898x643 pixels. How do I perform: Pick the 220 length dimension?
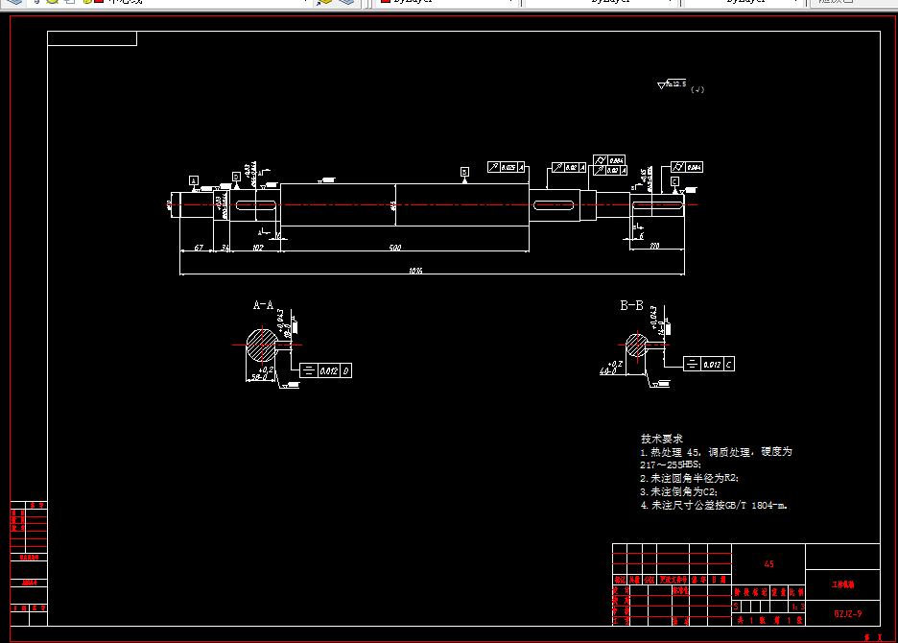[654, 246]
